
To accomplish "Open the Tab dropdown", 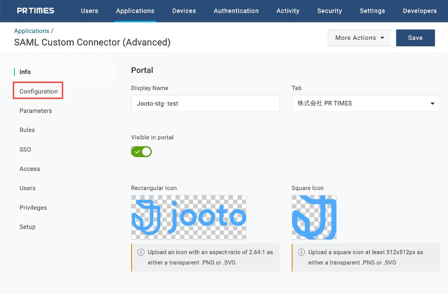I will (366, 103).
